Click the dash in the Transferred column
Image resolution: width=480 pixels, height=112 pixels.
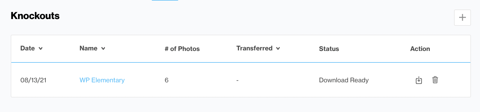[x=237, y=80]
